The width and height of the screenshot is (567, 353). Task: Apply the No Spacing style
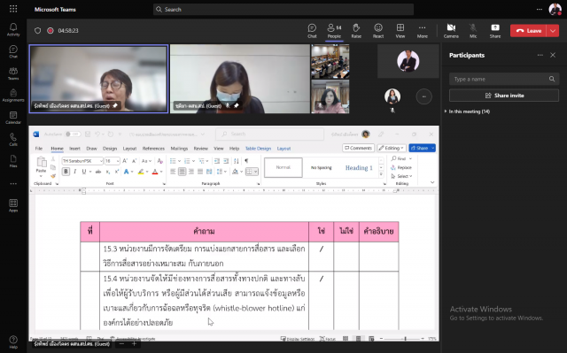pyautogui.click(x=321, y=167)
